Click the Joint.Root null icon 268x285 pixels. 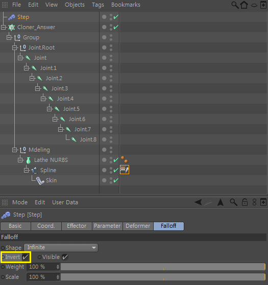click(23, 47)
